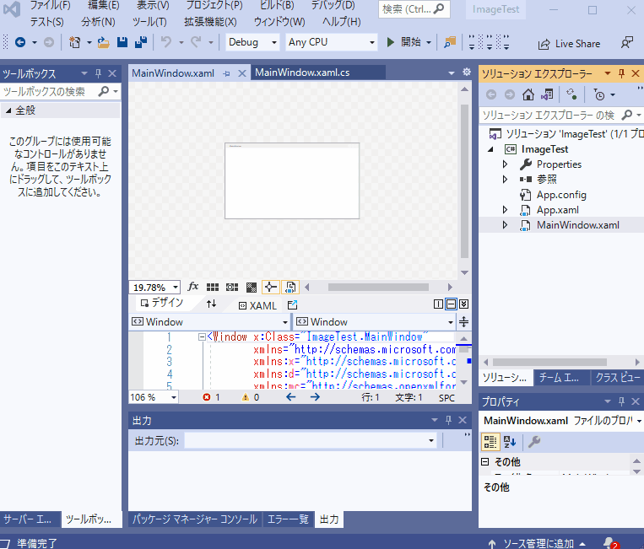Toggle snapping to snaplines icon
This screenshot has width=644, height=549.
point(271,287)
